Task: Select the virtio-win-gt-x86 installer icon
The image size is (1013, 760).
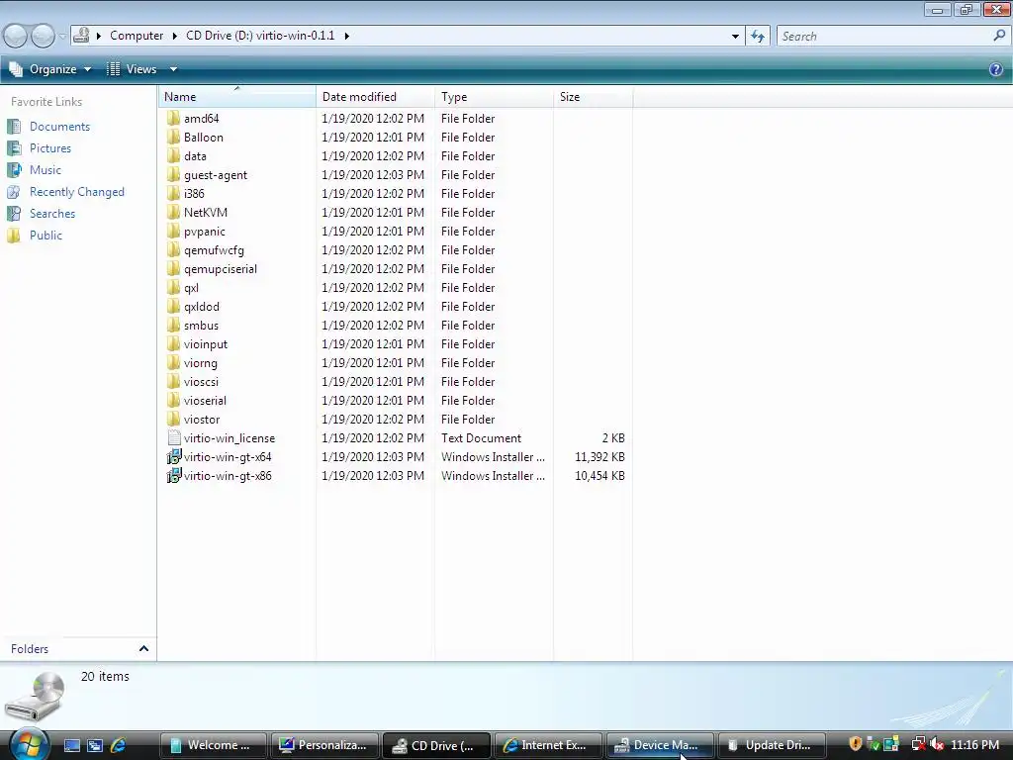Action: pyautogui.click(x=174, y=476)
